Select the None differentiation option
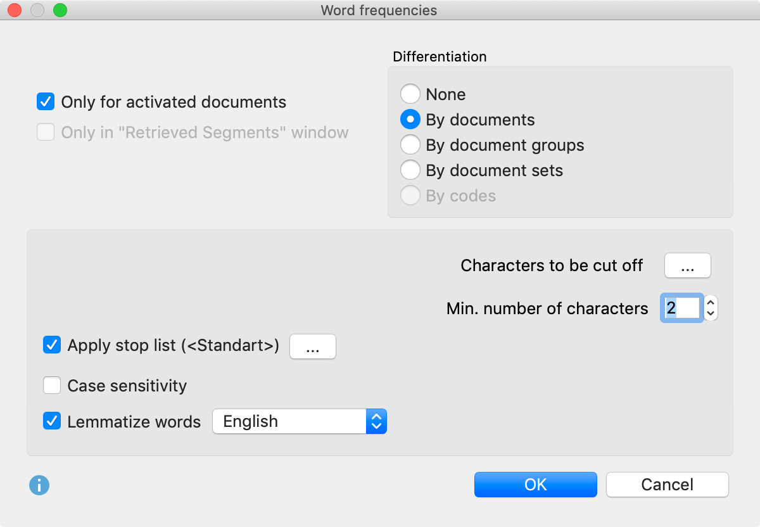The height and width of the screenshot is (527, 760). pyautogui.click(x=410, y=94)
